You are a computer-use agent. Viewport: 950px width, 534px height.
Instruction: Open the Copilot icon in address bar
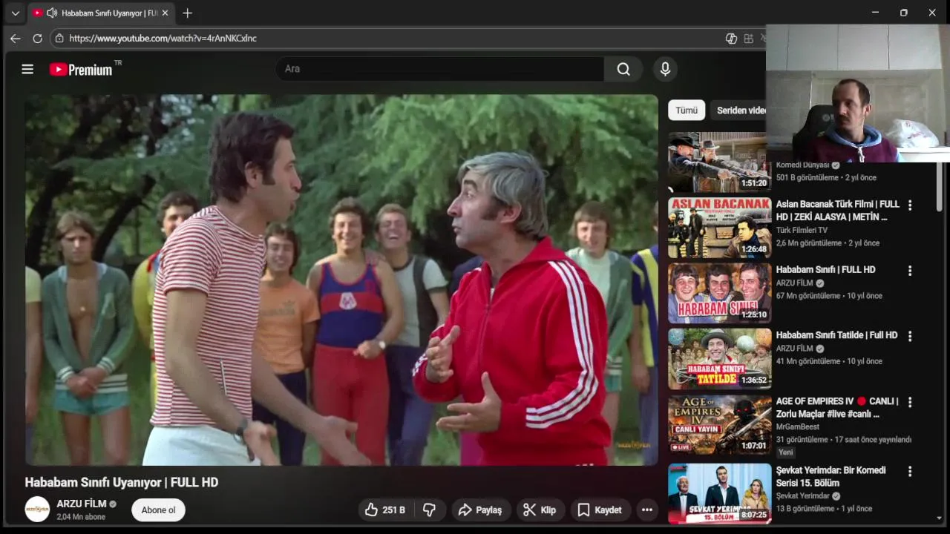pyautogui.click(x=731, y=39)
